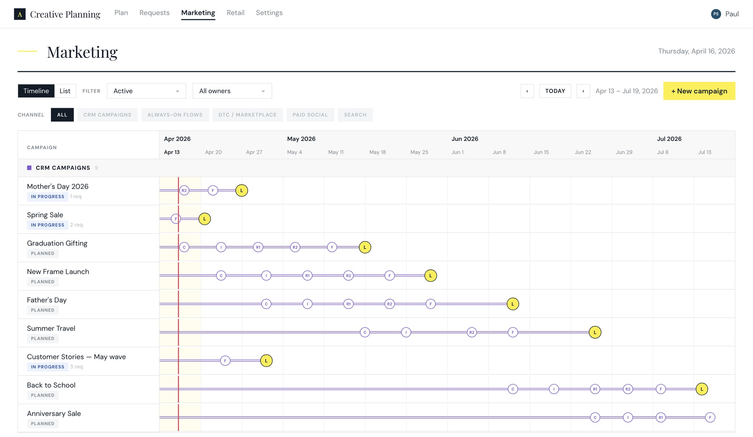Filter by Always-On Flows channel
This screenshot has width=753, height=437.
coord(175,115)
